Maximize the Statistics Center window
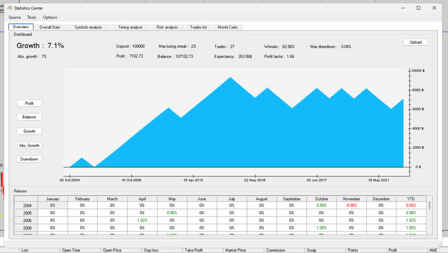This screenshot has width=448, height=253. [419, 8]
